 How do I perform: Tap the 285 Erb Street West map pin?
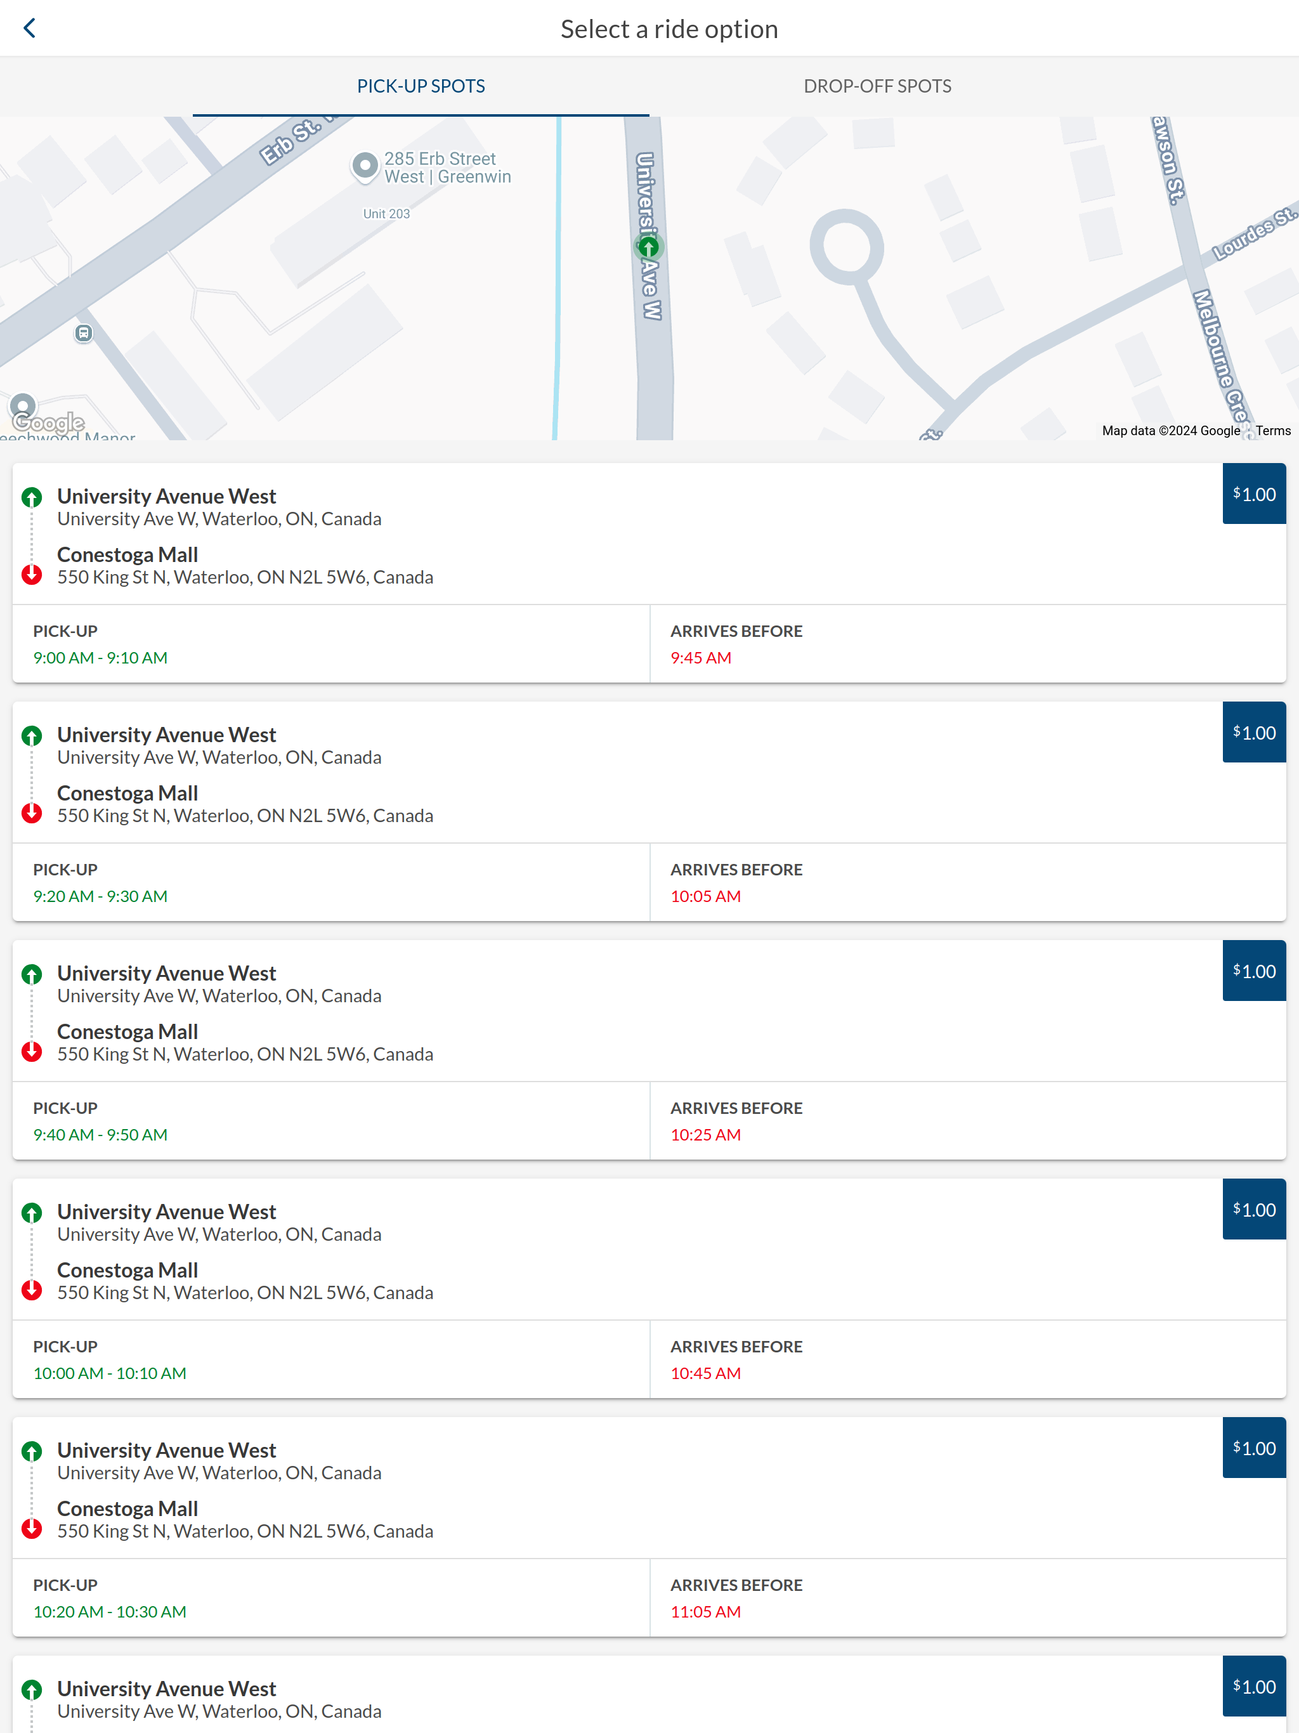pyautogui.click(x=364, y=166)
